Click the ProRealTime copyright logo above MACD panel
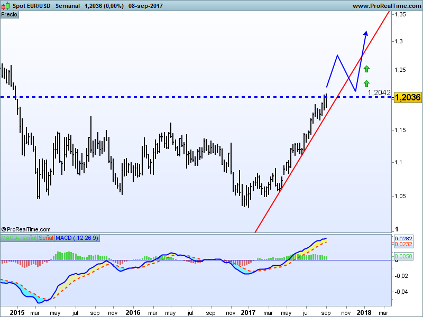Screen dimensions: 423x317 (x=25, y=229)
